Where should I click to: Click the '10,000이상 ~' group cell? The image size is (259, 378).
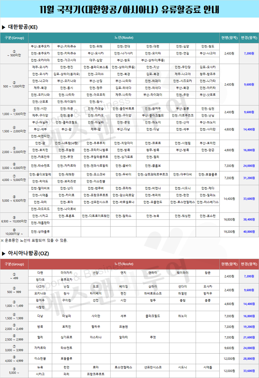[x=14, y=232]
